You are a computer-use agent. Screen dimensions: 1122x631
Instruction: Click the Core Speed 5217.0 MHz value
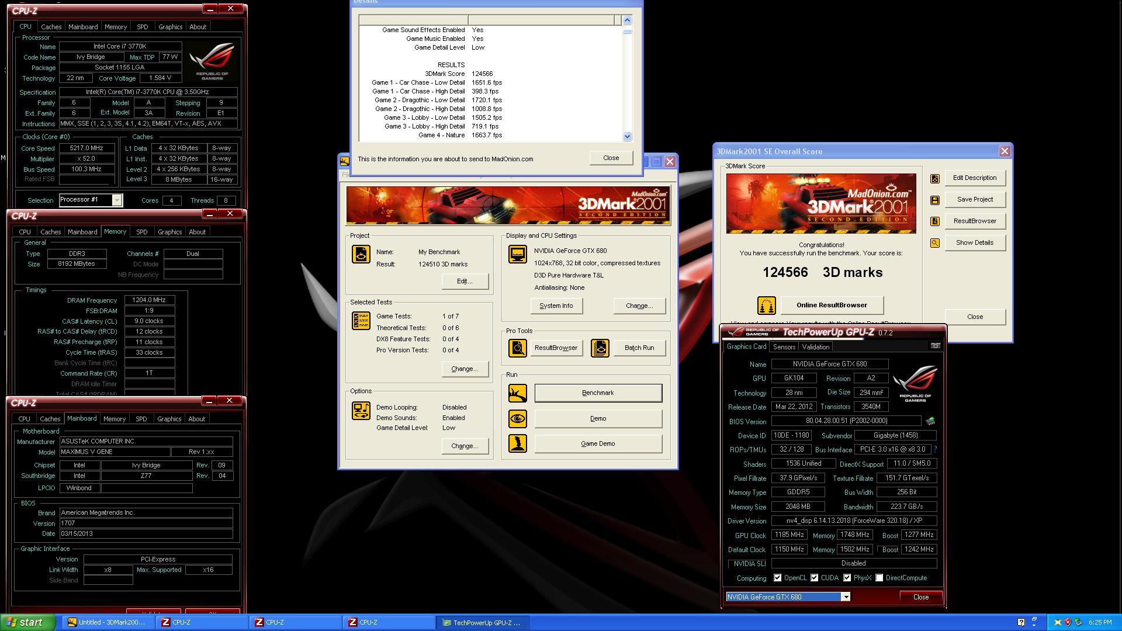tap(86, 148)
